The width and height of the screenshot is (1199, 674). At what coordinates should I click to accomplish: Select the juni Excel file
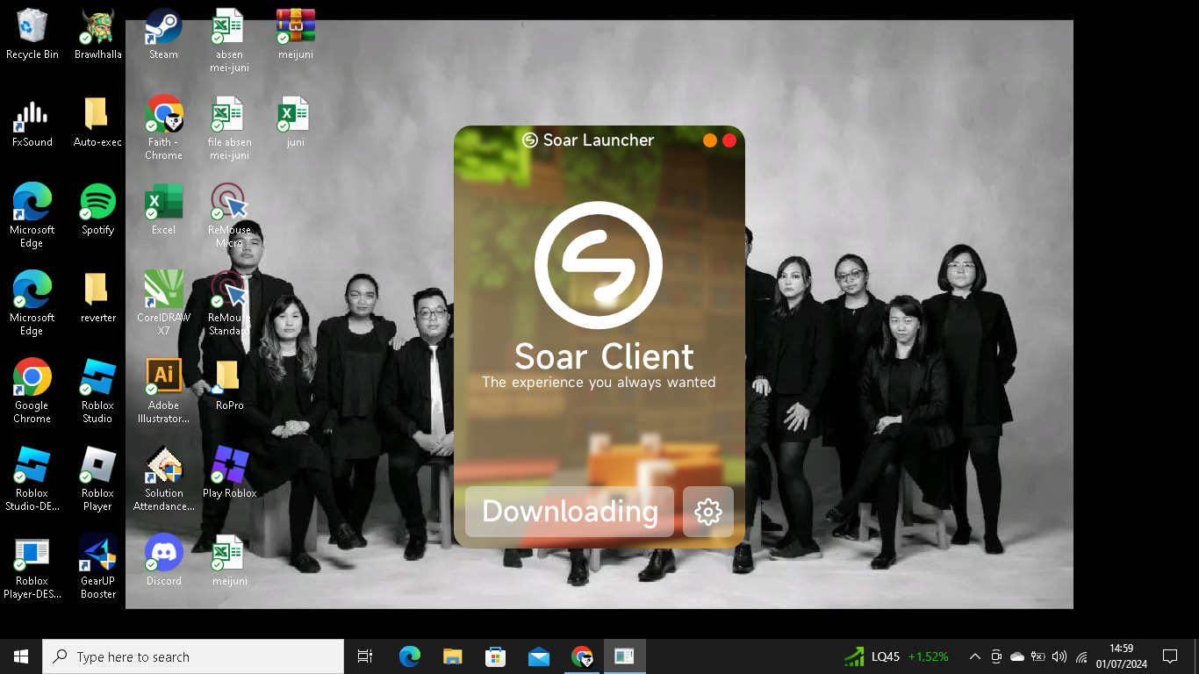click(x=295, y=122)
